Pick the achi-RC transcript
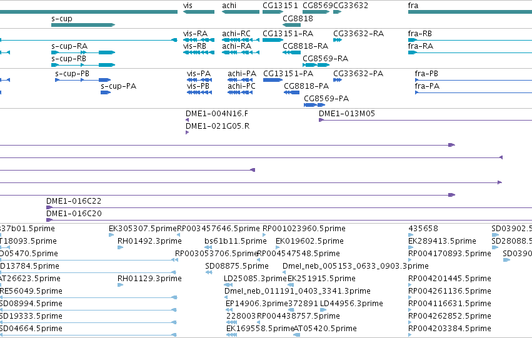The height and width of the screenshot is (338, 532). (x=241, y=40)
